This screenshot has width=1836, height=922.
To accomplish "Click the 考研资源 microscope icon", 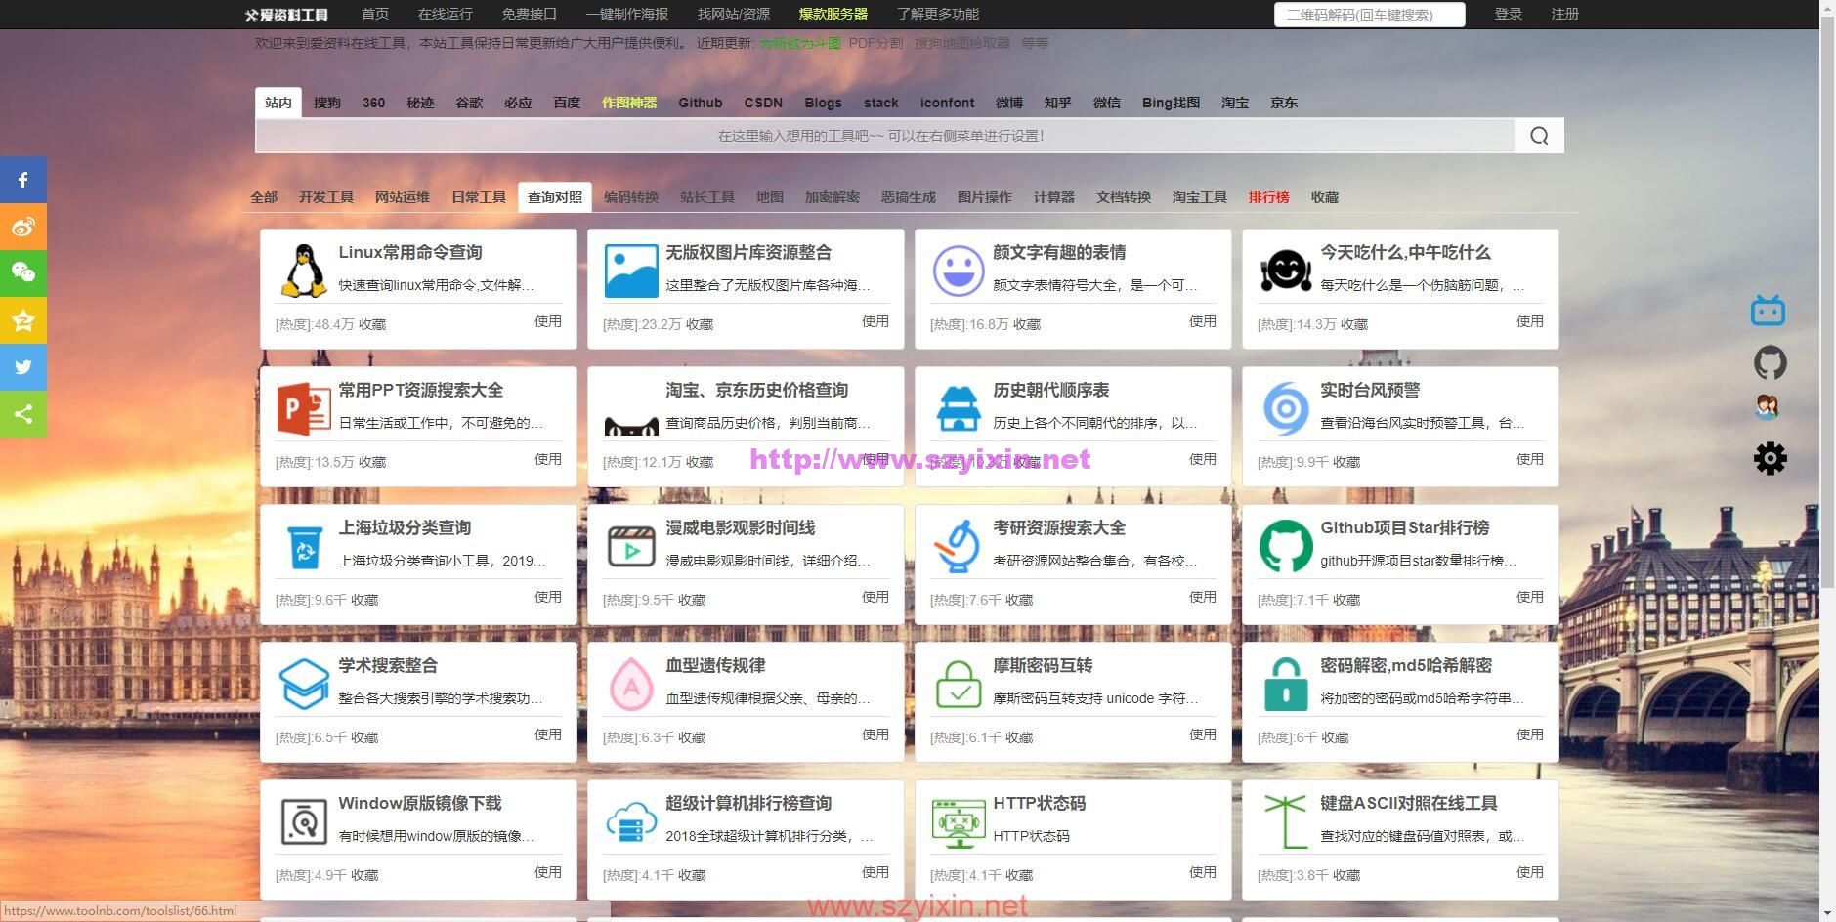I will click(958, 546).
